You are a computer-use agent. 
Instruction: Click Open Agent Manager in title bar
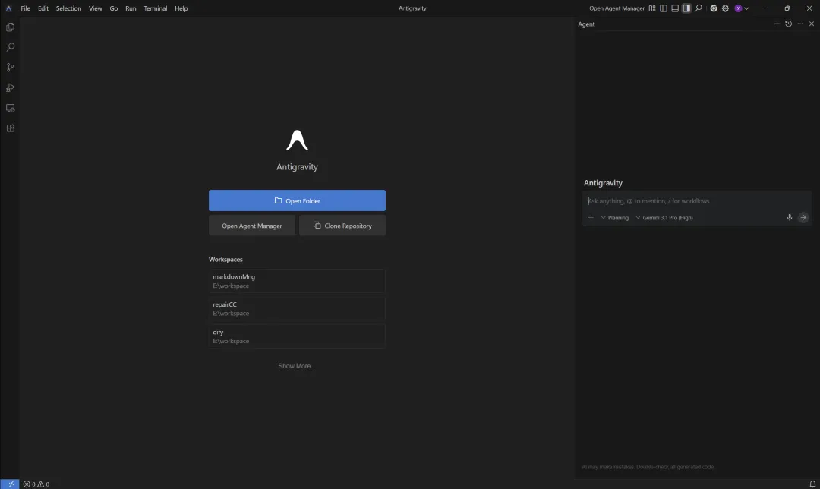617,8
